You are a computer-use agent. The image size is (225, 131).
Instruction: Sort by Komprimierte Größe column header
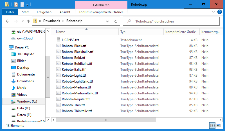pos(181,32)
